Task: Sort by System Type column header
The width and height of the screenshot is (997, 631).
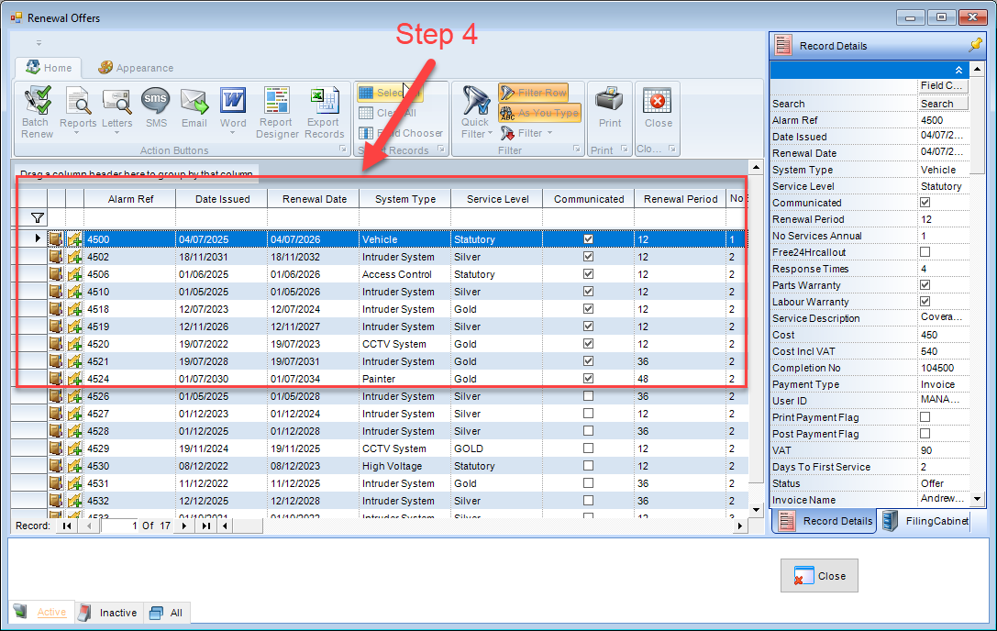Action: click(x=405, y=199)
